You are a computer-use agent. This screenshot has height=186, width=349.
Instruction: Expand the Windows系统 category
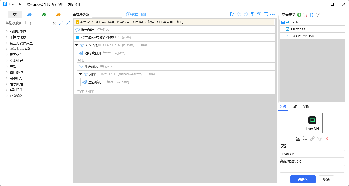click(x=7, y=49)
